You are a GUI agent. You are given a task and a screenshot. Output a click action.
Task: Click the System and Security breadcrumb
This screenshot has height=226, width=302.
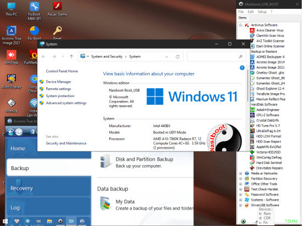click(x=107, y=56)
